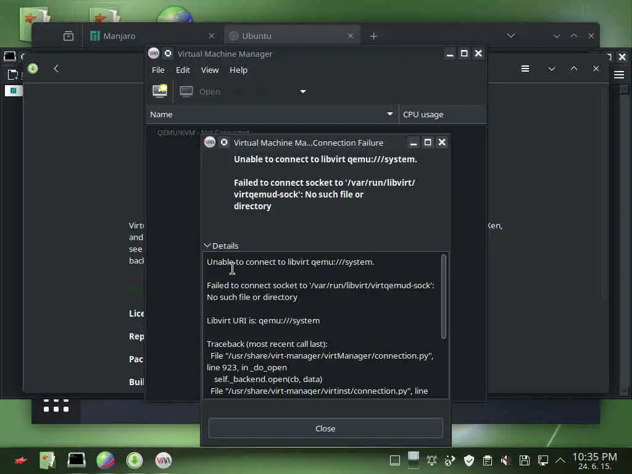
Task: Open the green software installer on the taskbar
Action: (135, 460)
